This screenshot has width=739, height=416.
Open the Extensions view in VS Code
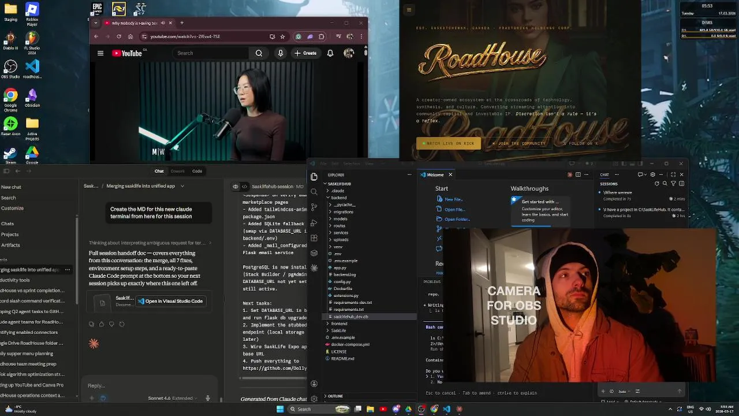point(314,238)
